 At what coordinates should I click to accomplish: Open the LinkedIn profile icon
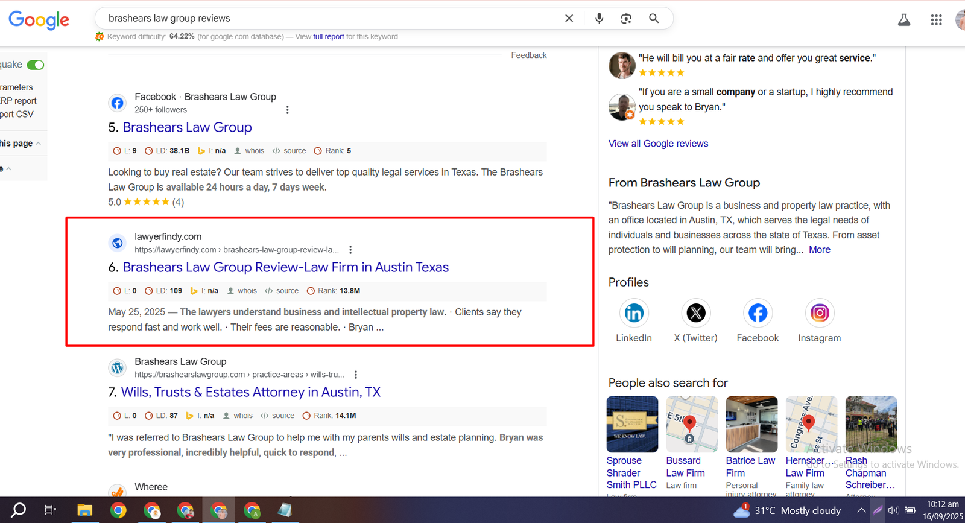(x=634, y=313)
